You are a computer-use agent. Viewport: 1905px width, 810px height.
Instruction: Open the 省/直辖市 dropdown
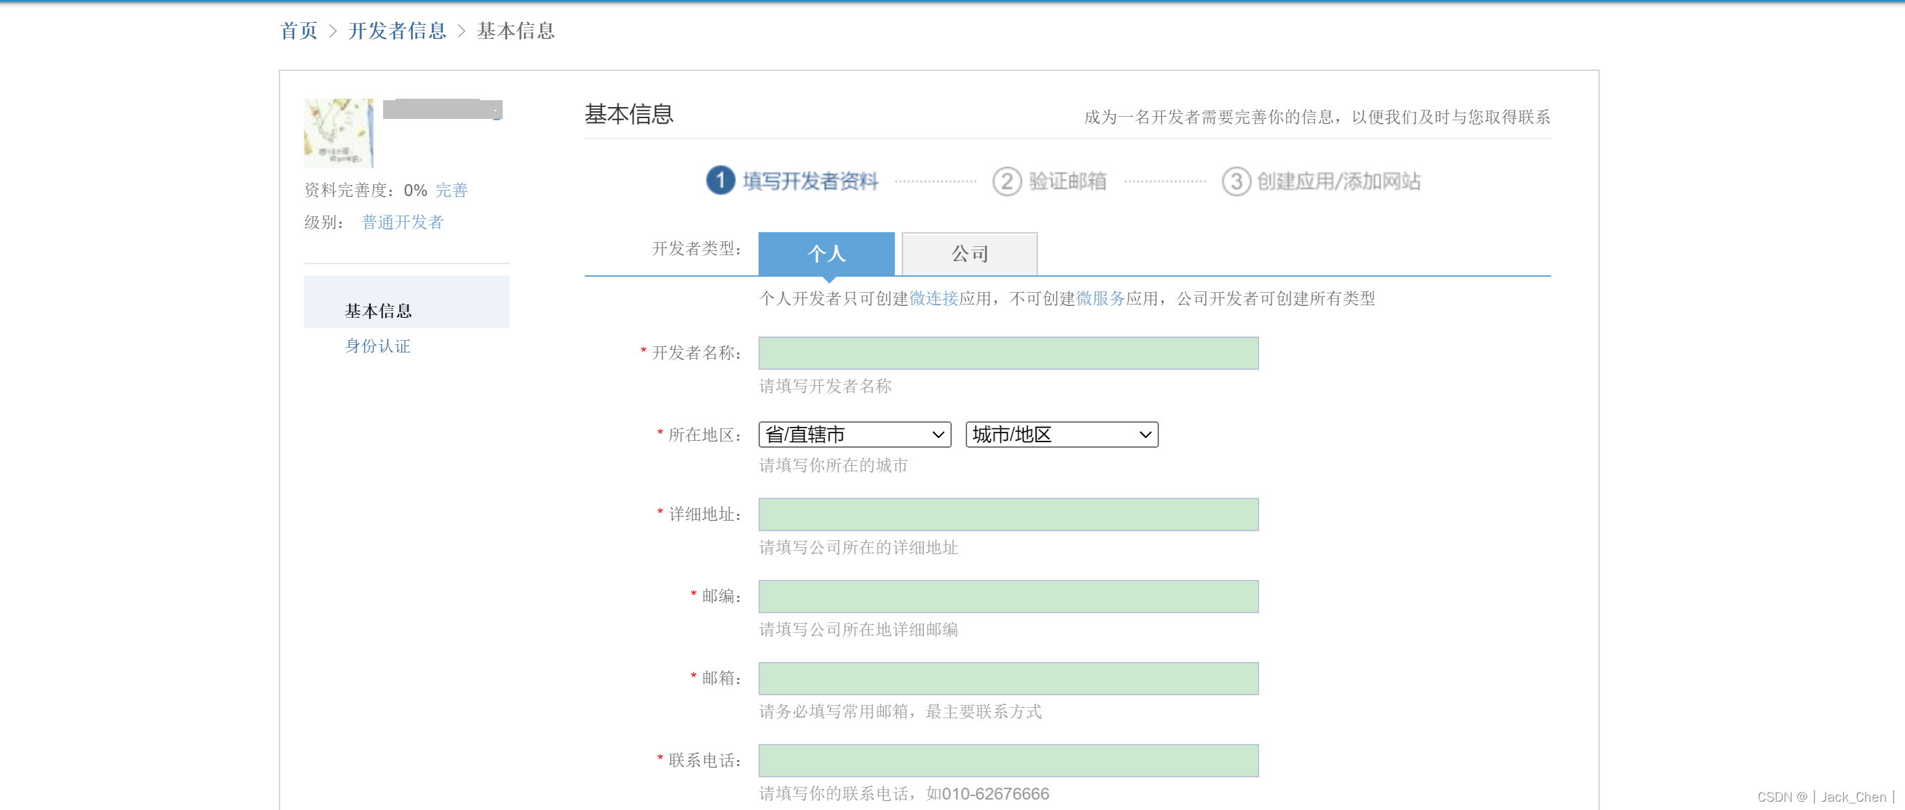pos(854,435)
